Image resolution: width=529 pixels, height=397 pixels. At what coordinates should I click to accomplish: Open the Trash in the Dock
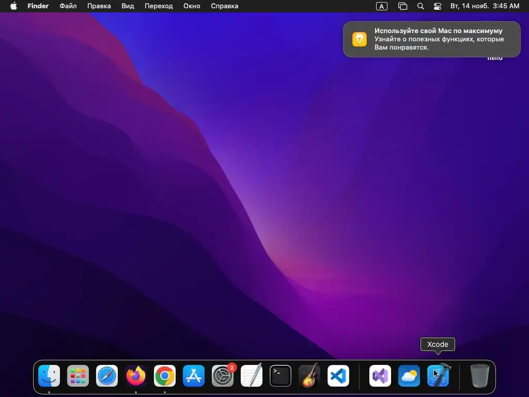coord(480,375)
